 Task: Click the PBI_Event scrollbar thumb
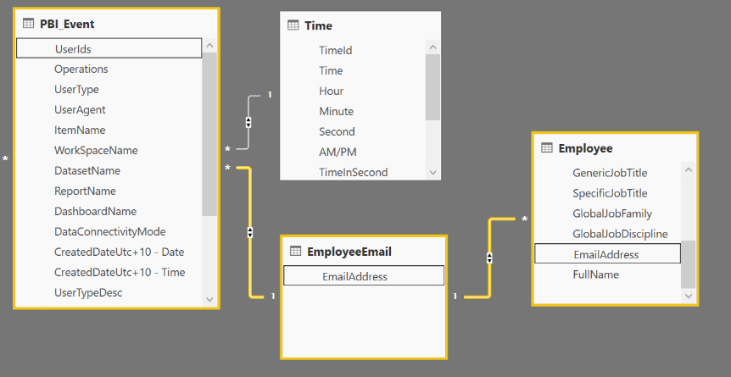point(209,134)
